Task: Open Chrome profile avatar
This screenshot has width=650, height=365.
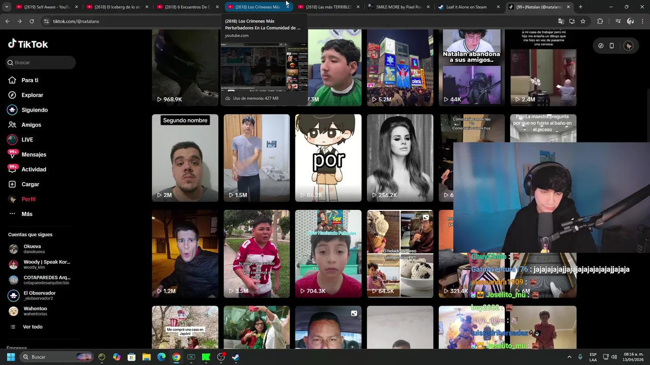Action: tap(630, 21)
